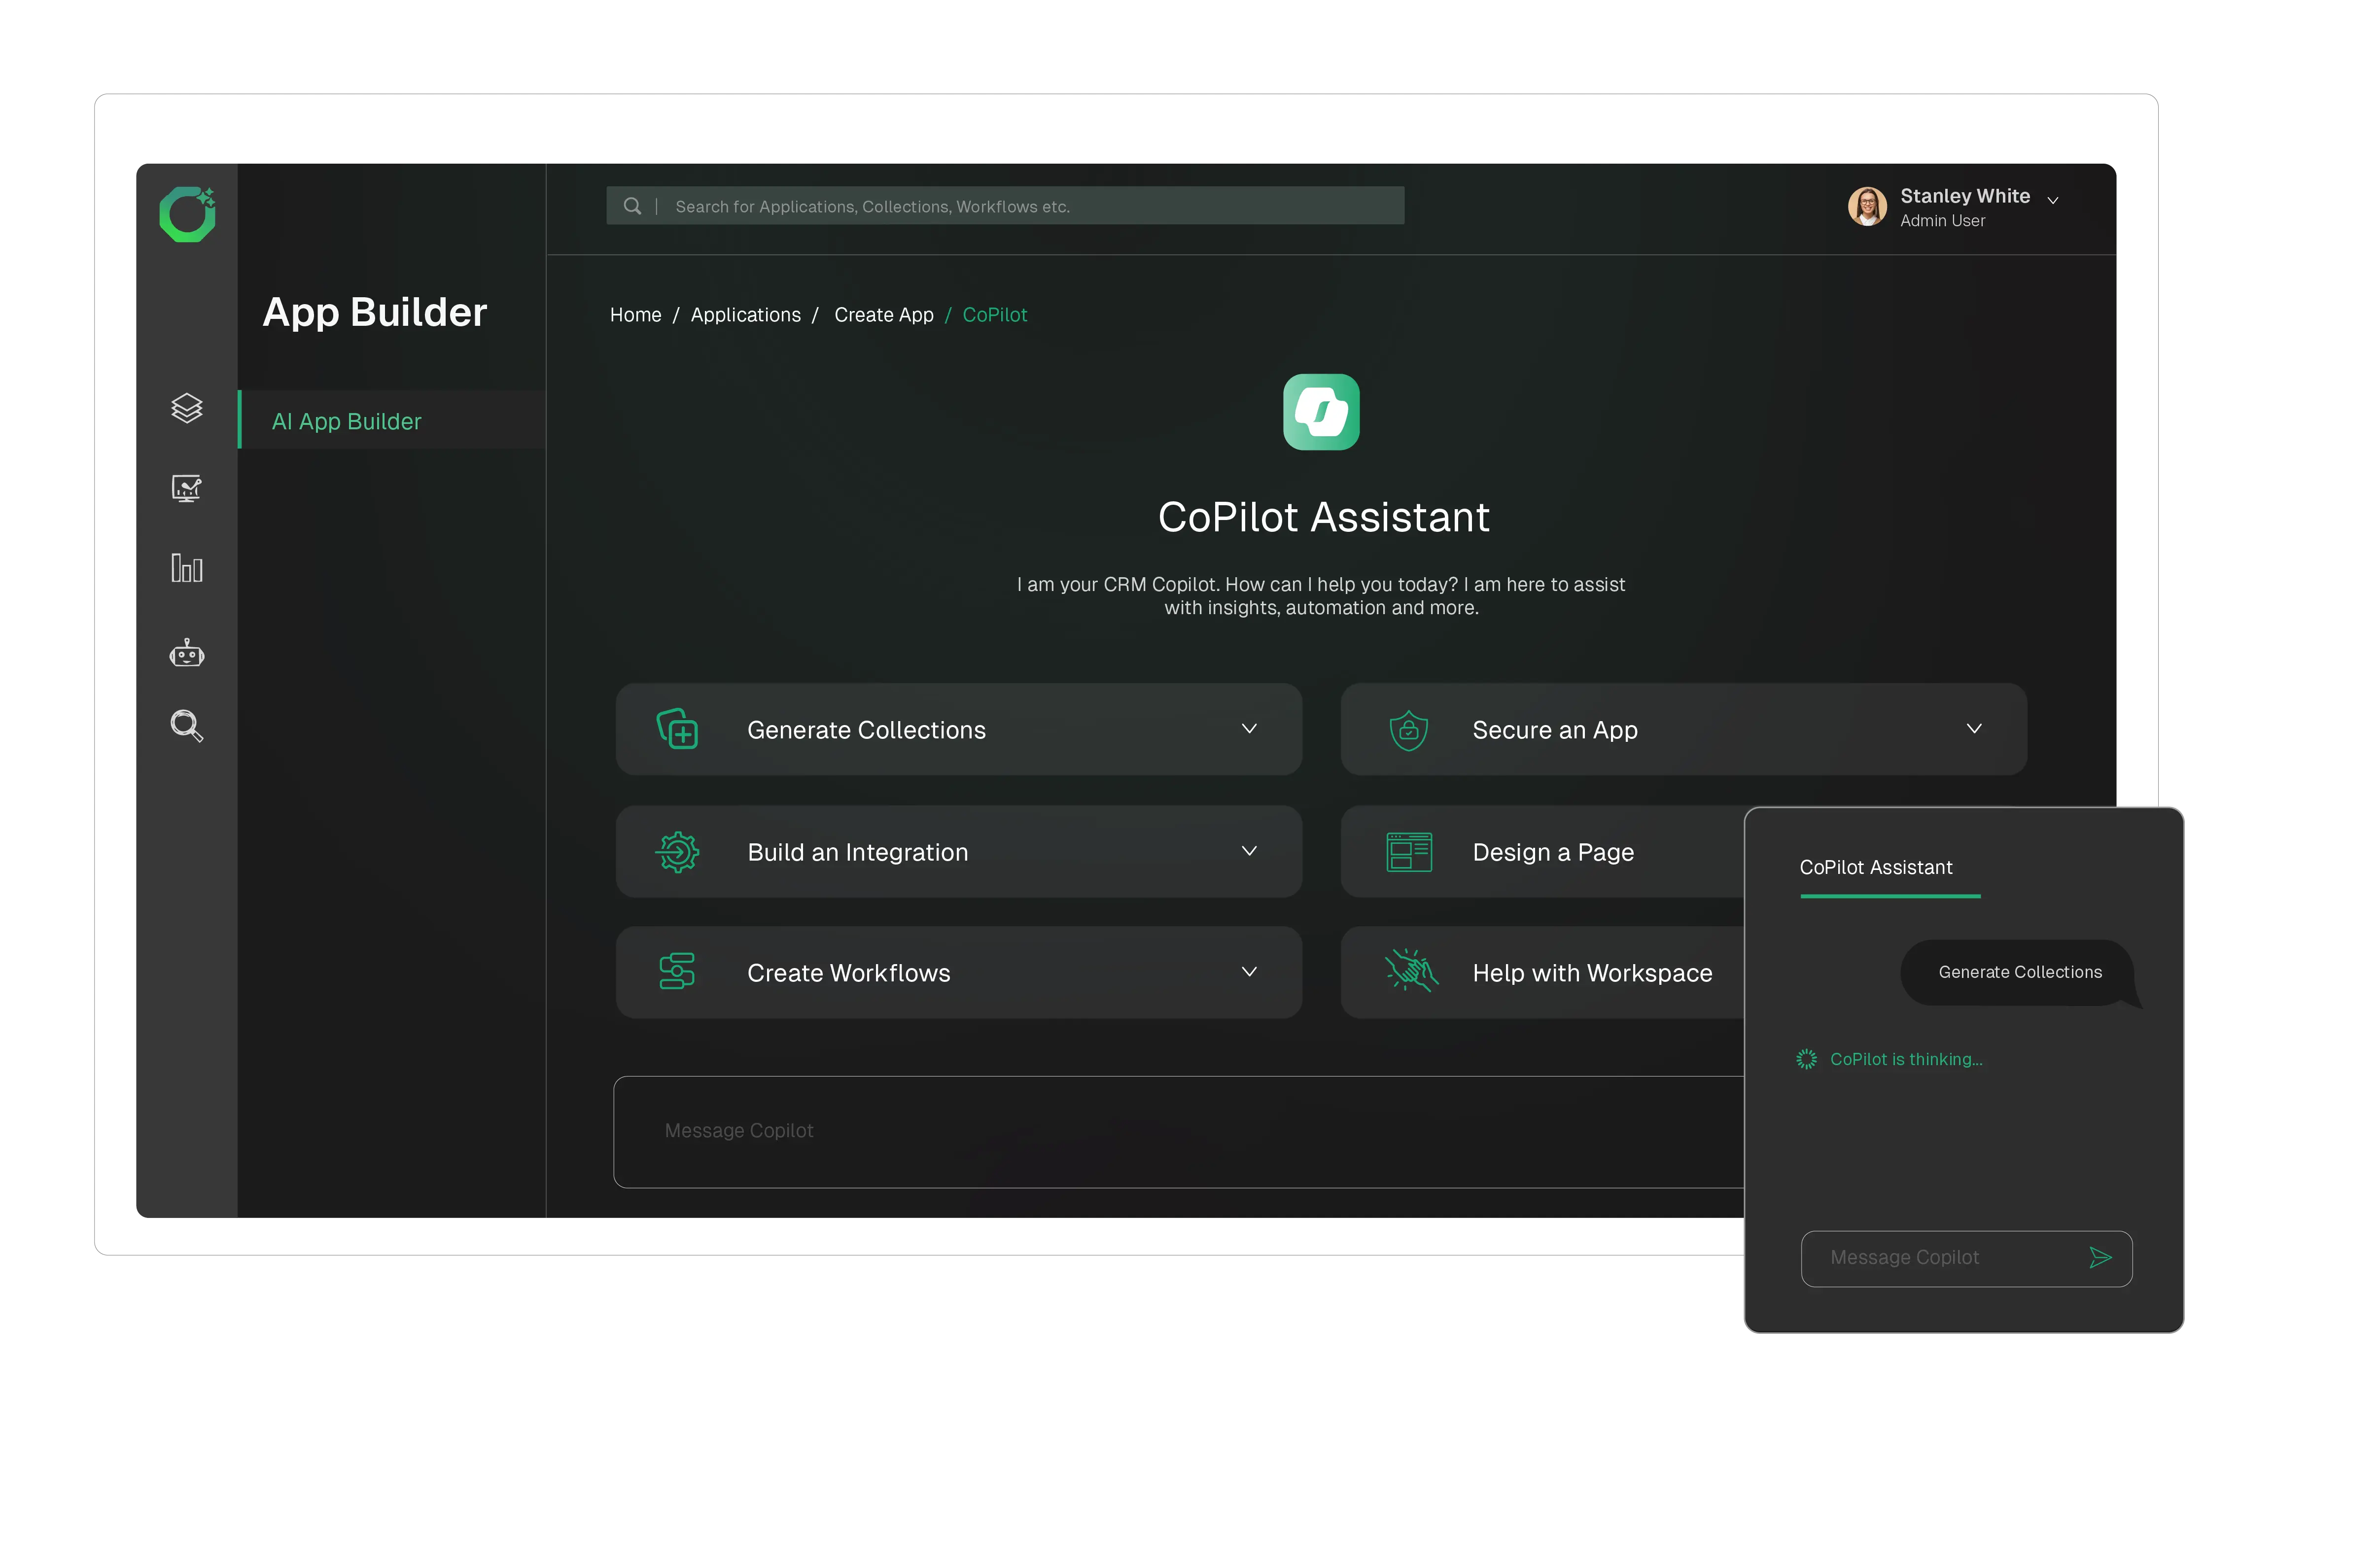Click the CoPilot is thinking spinner icon

coord(1806,1059)
